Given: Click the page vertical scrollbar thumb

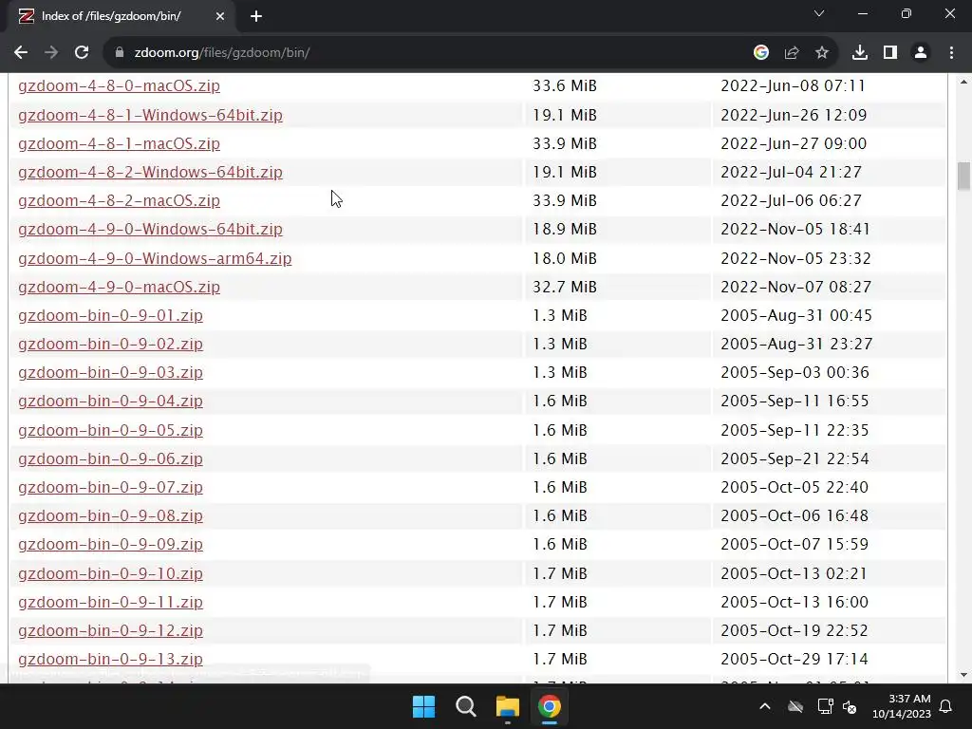Looking at the screenshot, I should pyautogui.click(x=963, y=176).
